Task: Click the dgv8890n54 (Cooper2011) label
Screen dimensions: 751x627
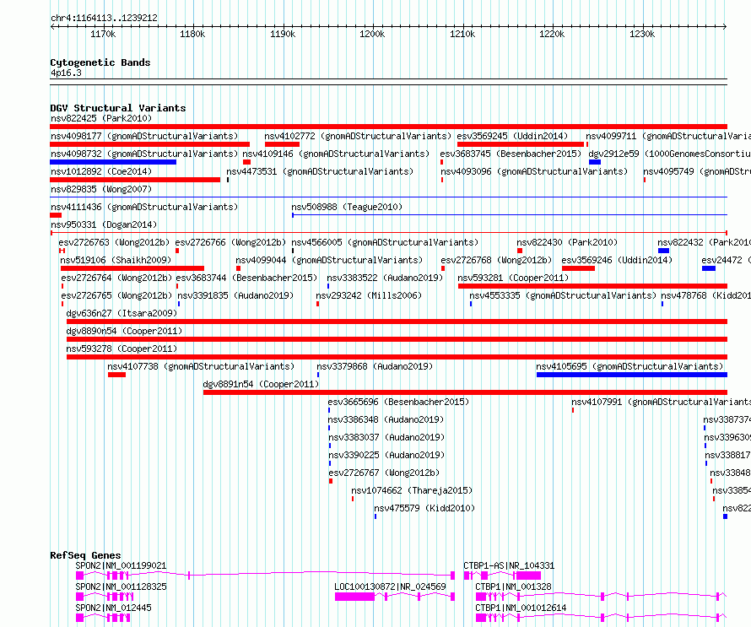Action: [124, 331]
